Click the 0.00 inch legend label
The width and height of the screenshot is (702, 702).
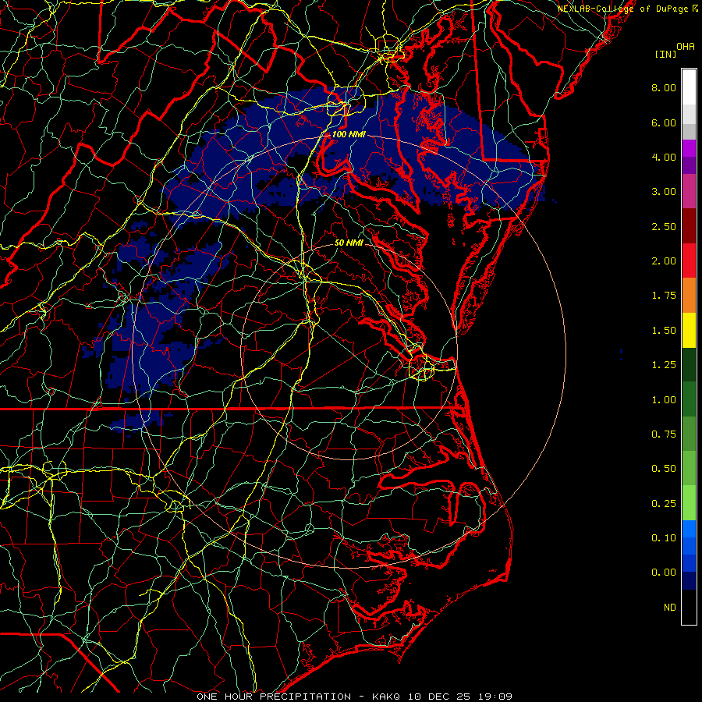[664, 573]
